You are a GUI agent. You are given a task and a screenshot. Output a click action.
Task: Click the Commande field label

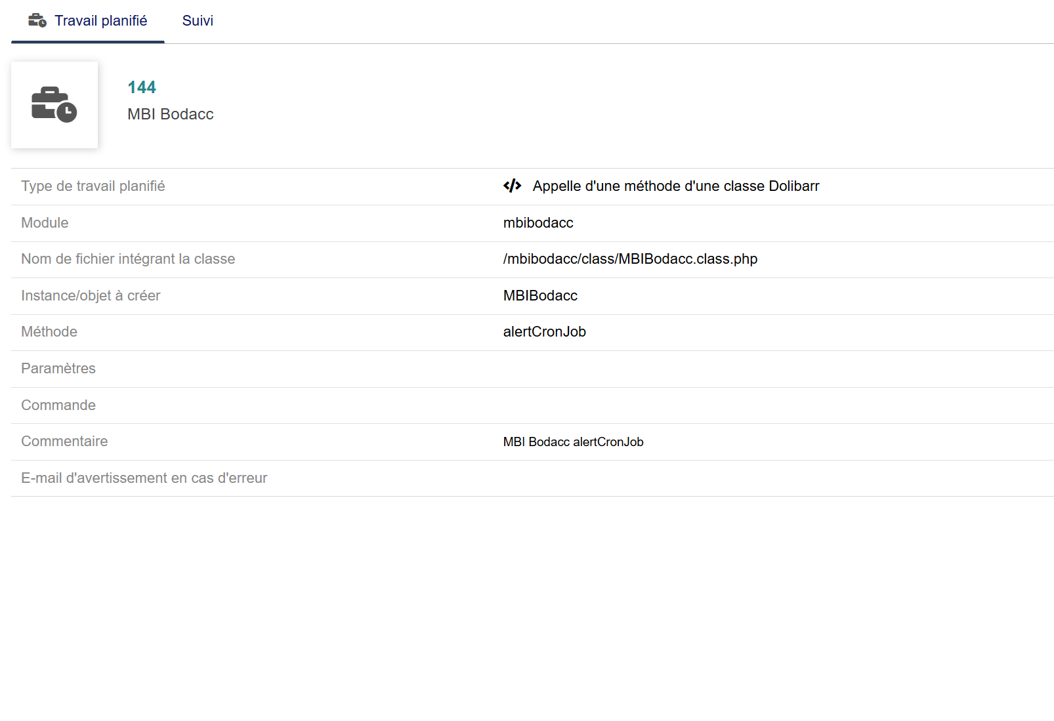click(58, 405)
